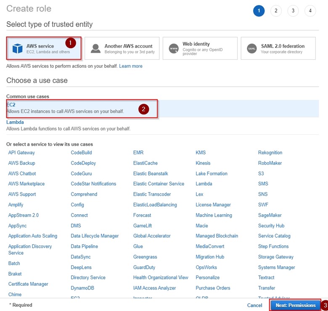Select the Chime service
Image resolution: width=328 pixels, height=311 pixels.
[15, 295]
